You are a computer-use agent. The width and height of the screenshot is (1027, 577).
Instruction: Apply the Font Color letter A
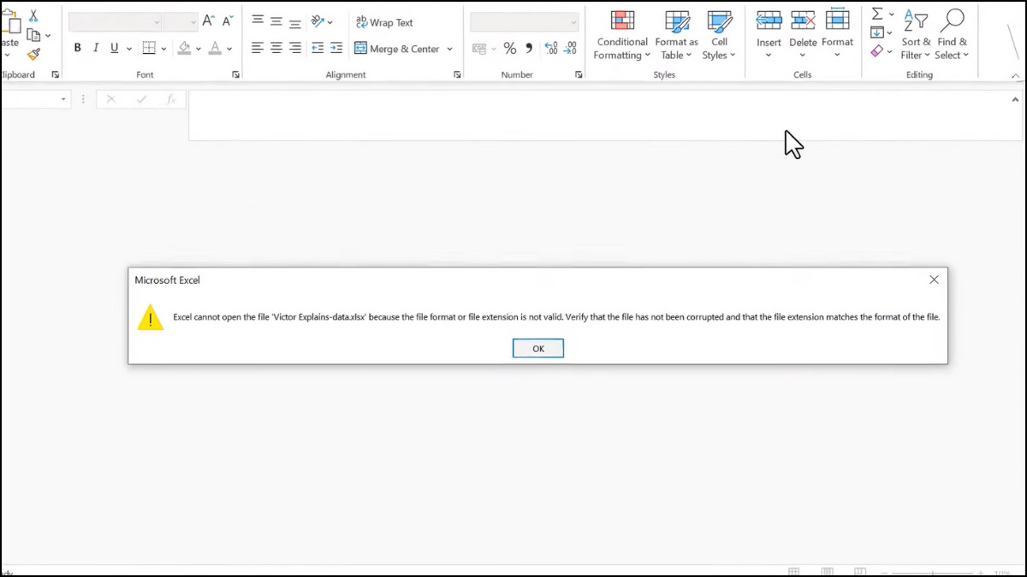coord(216,49)
